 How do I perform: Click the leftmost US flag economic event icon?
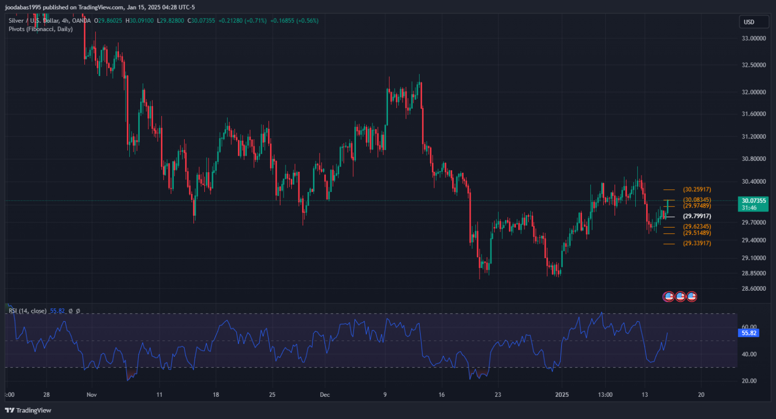(x=668, y=296)
